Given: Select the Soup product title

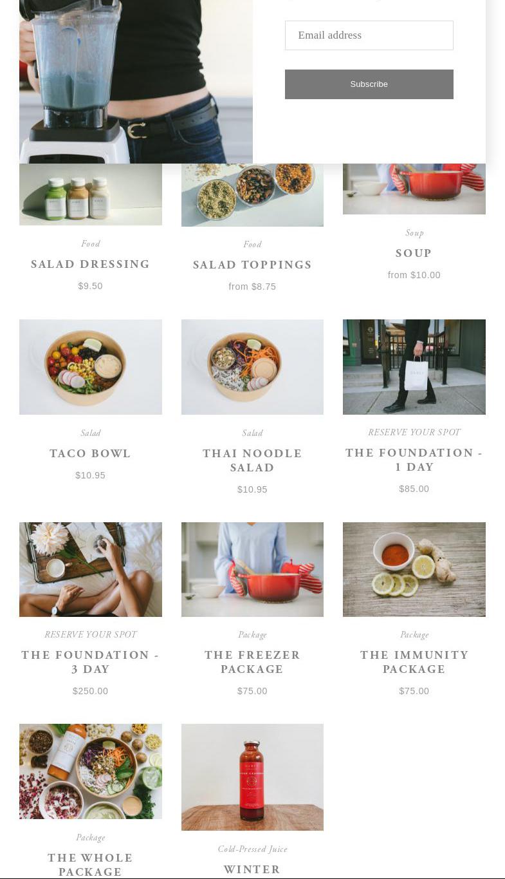Looking at the screenshot, I should 414,253.
